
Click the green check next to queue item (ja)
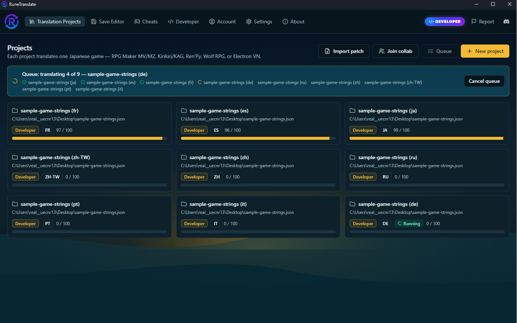tap(24, 82)
